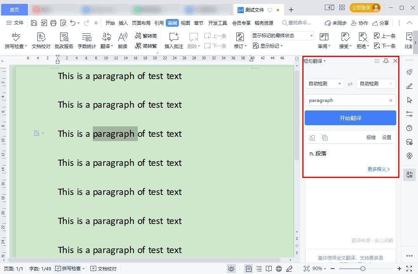The image size is (418, 274).
Task: Go to previous revision (上一条) beside Accept
Action: tap(385, 36)
